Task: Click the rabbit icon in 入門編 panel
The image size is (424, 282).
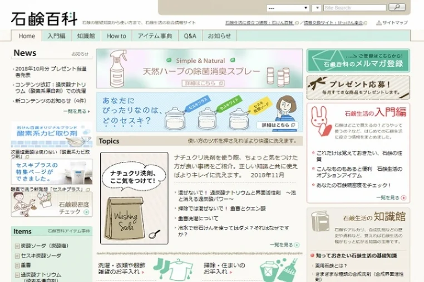Action: pos(321,121)
